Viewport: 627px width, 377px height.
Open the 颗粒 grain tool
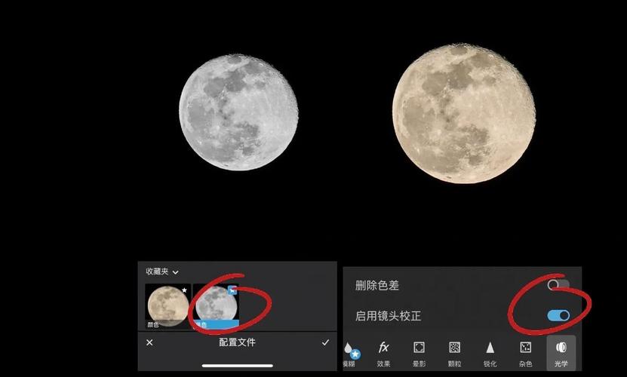[454, 354]
